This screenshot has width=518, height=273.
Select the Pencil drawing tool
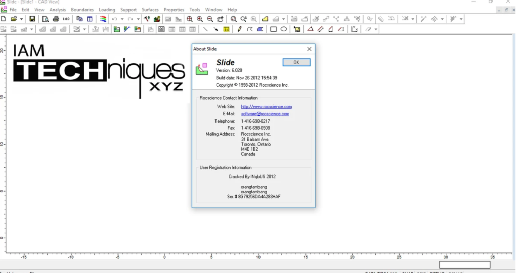coord(240,29)
